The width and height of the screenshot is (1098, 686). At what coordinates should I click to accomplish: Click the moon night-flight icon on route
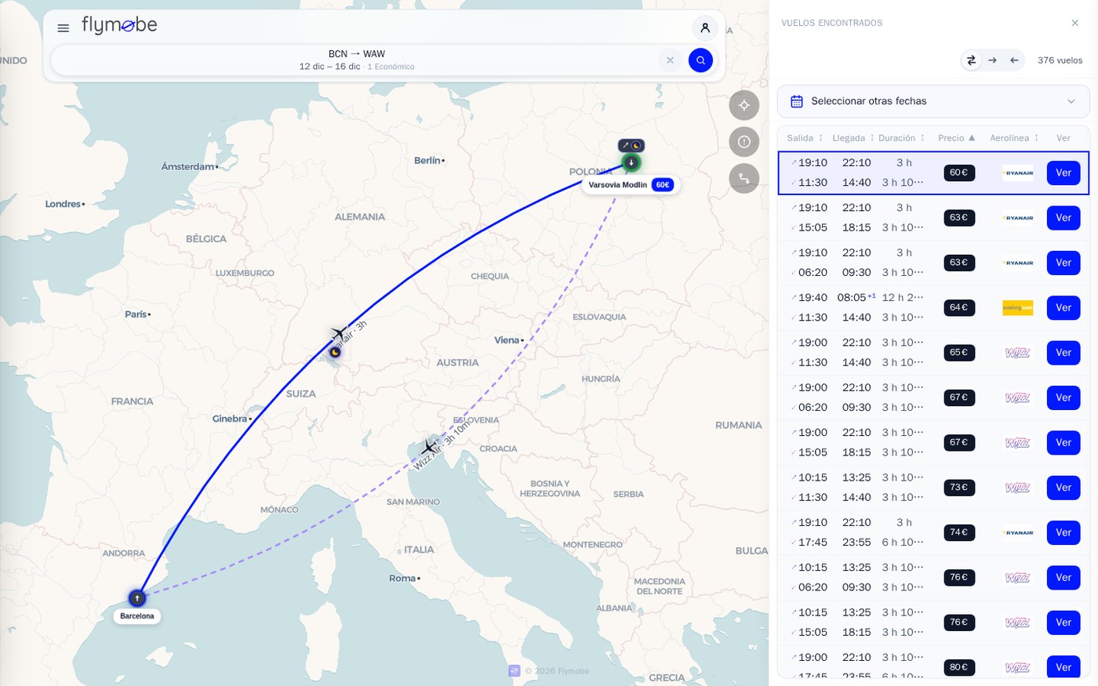pos(335,352)
